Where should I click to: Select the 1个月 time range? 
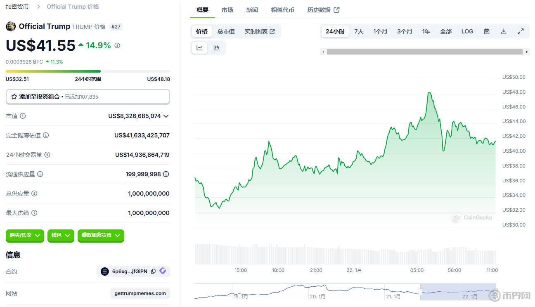pos(380,31)
